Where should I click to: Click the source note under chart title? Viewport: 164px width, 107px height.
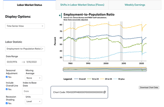point(85,18)
